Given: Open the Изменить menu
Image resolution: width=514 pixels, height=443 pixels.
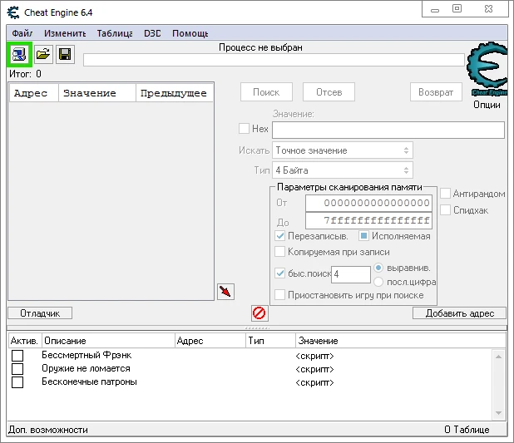Looking at the screenshot, I should pyautogui.click(x=65, y=33).
